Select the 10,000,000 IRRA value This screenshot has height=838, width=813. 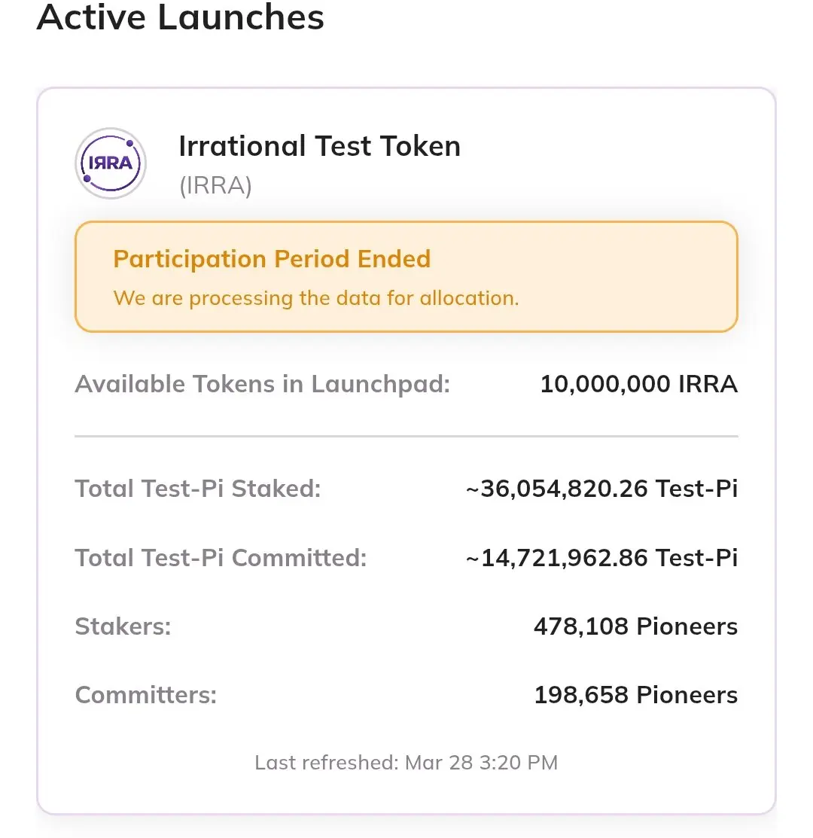[x=638, y=385]
